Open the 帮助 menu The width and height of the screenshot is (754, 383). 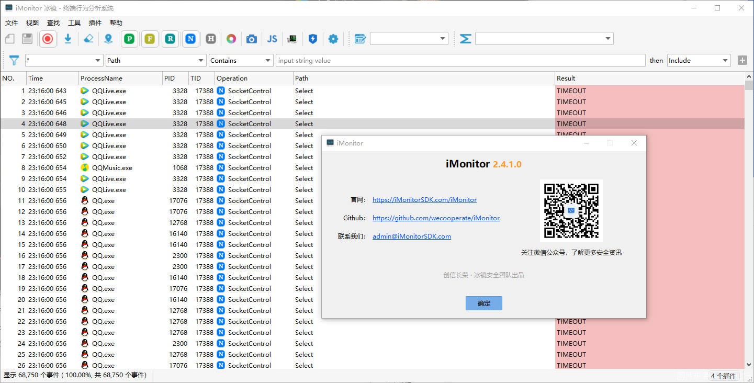(116, 23)
